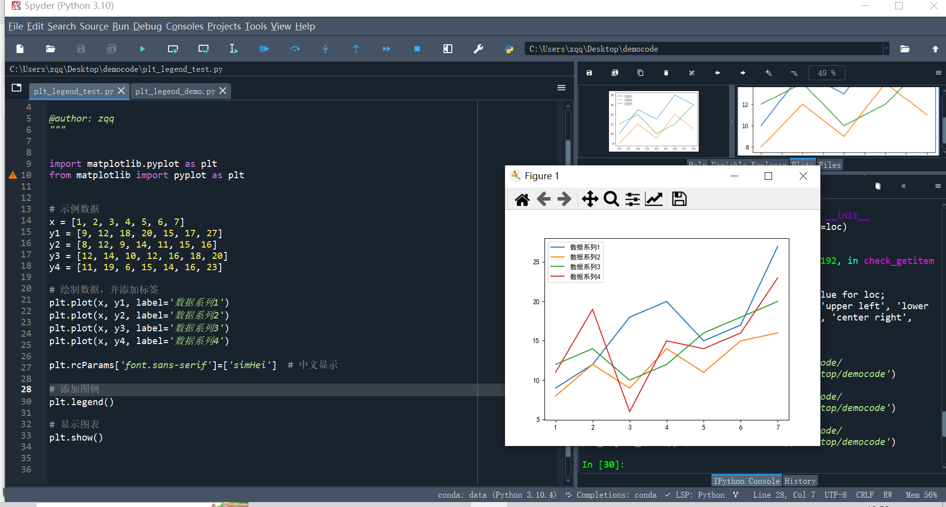Open Edit menu

(x=35, y=26)
